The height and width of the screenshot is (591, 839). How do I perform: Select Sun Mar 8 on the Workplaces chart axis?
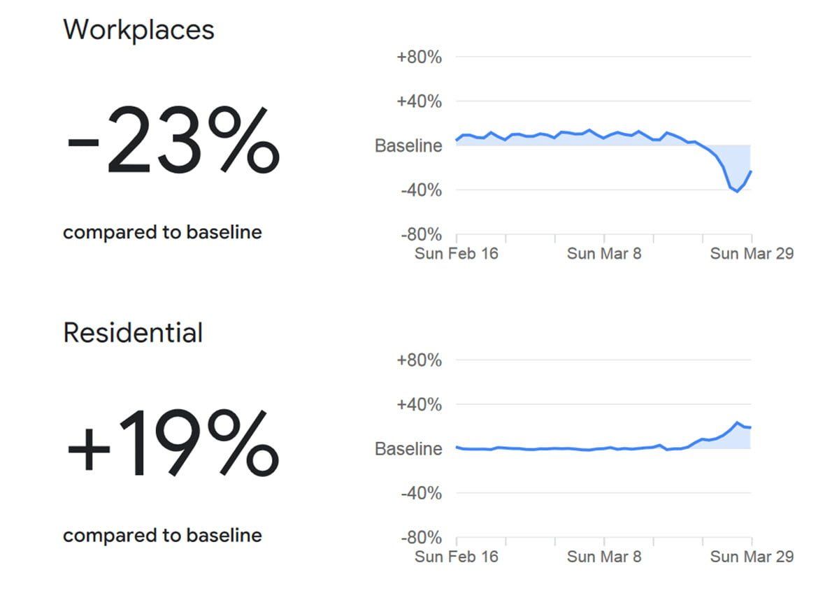603,253
